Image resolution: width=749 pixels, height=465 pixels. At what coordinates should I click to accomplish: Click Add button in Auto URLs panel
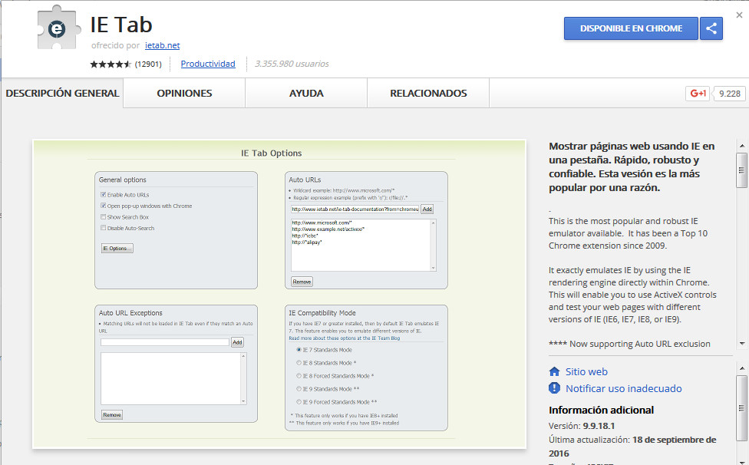427,209
